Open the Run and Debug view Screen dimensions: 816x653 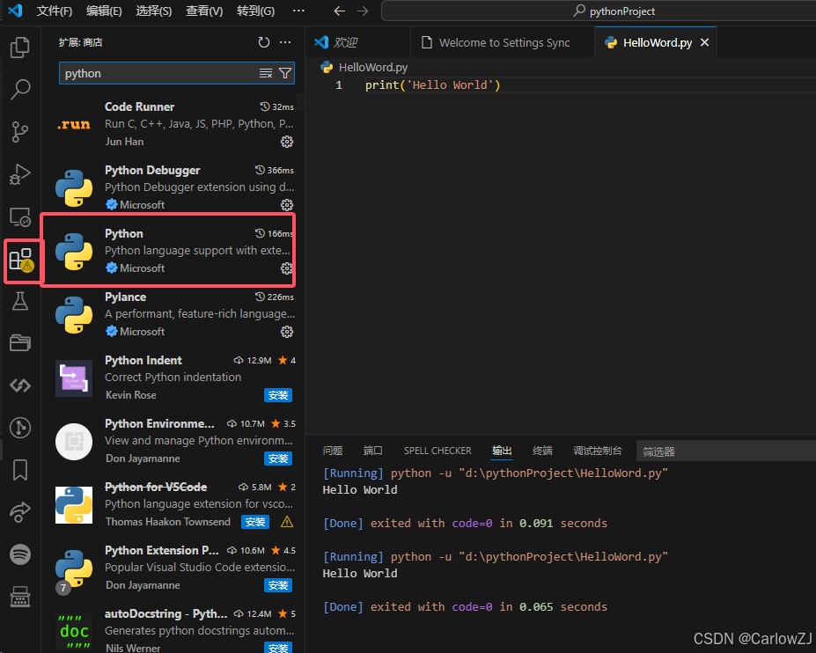coord(20,173)
